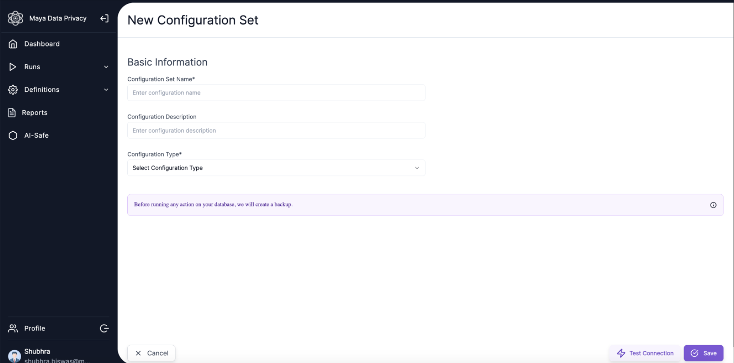Open the AI-Safe menu item
Image resolution: width=734 pixels, height=363 pixels.
pos(36,135)
